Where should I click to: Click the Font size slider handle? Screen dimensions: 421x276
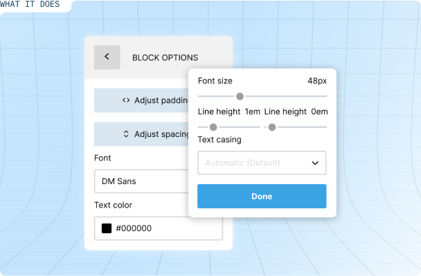point(240,96)
